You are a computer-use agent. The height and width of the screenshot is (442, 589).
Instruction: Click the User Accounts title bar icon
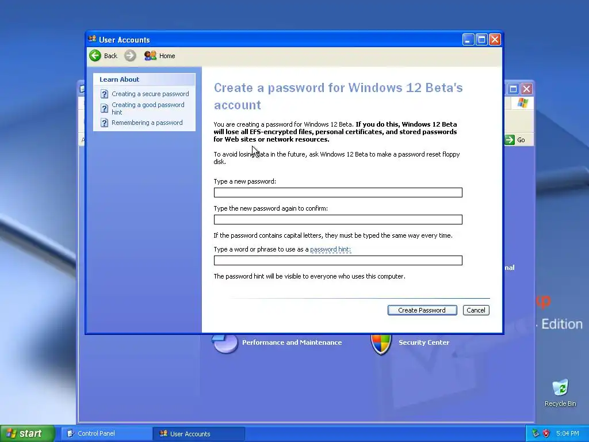(x=92, y=39)
